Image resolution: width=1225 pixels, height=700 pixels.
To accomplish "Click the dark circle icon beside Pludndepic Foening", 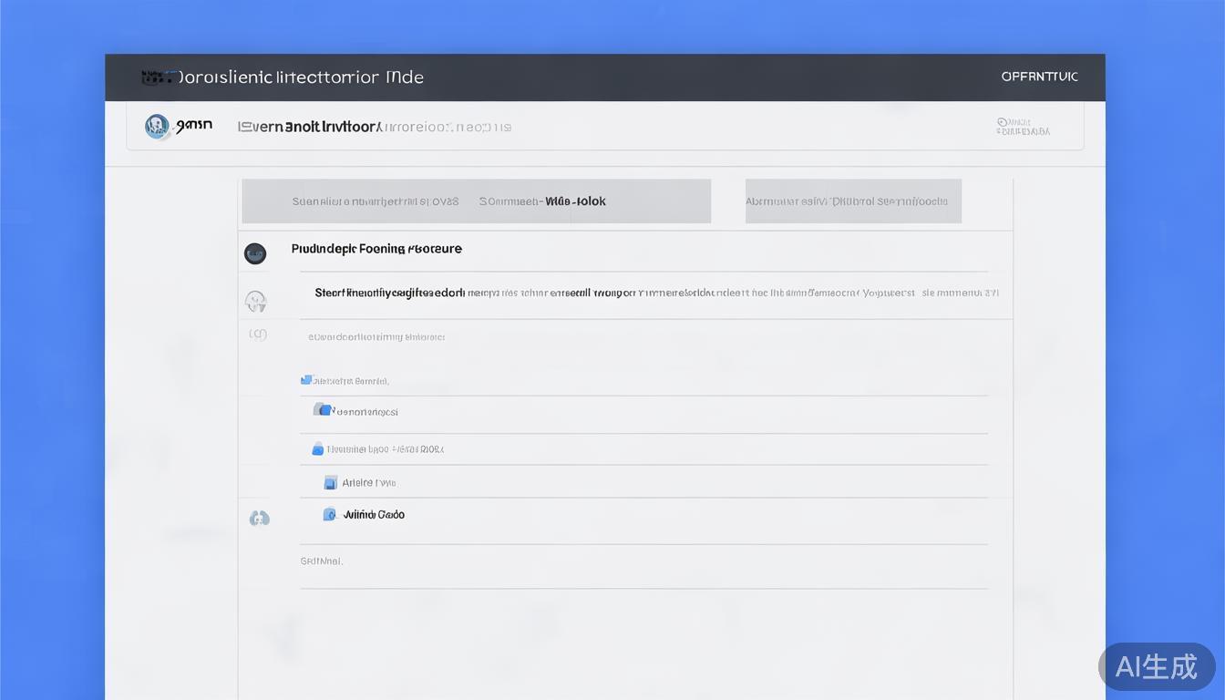I will 255,253.
